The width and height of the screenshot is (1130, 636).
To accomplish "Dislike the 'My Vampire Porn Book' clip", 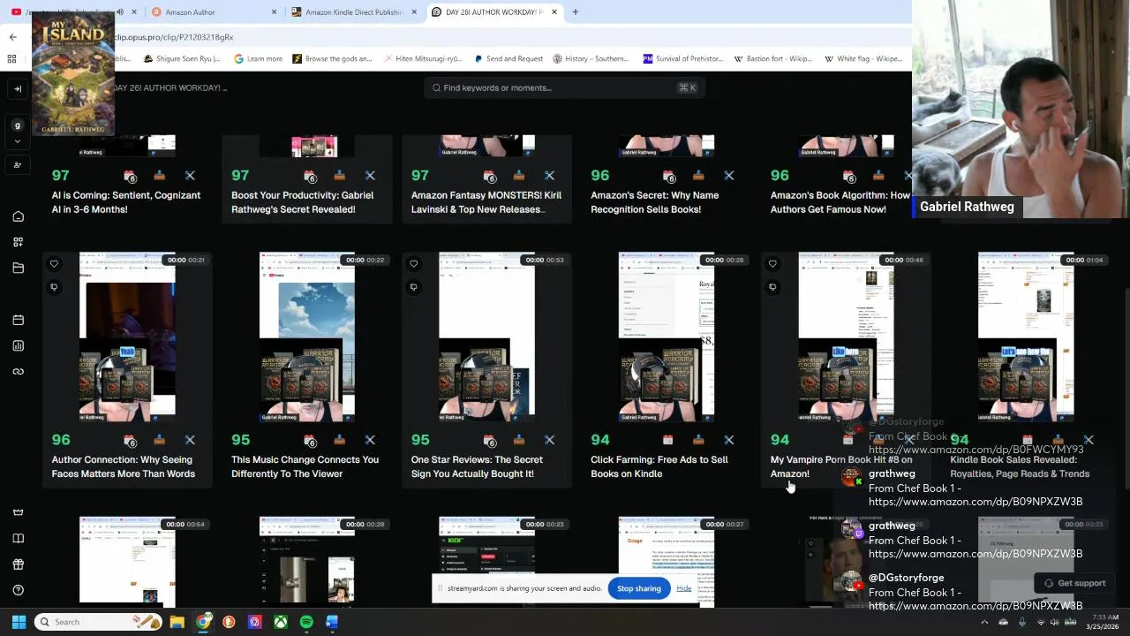I will (x=772, y=287).
